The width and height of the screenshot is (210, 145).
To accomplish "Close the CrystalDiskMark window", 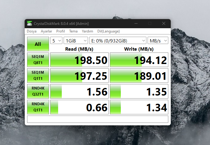I will [x=164, y=23].
